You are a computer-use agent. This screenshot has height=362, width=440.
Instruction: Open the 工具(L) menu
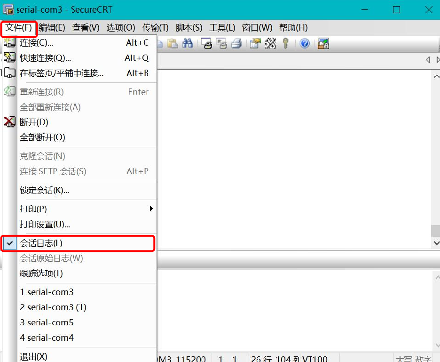pyautogui.click(x=222, y=28)
